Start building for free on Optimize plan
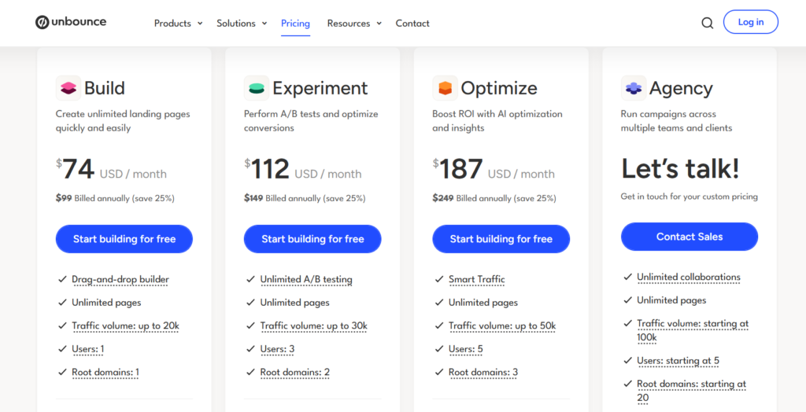The image size is (806, 412). point(501,239)
